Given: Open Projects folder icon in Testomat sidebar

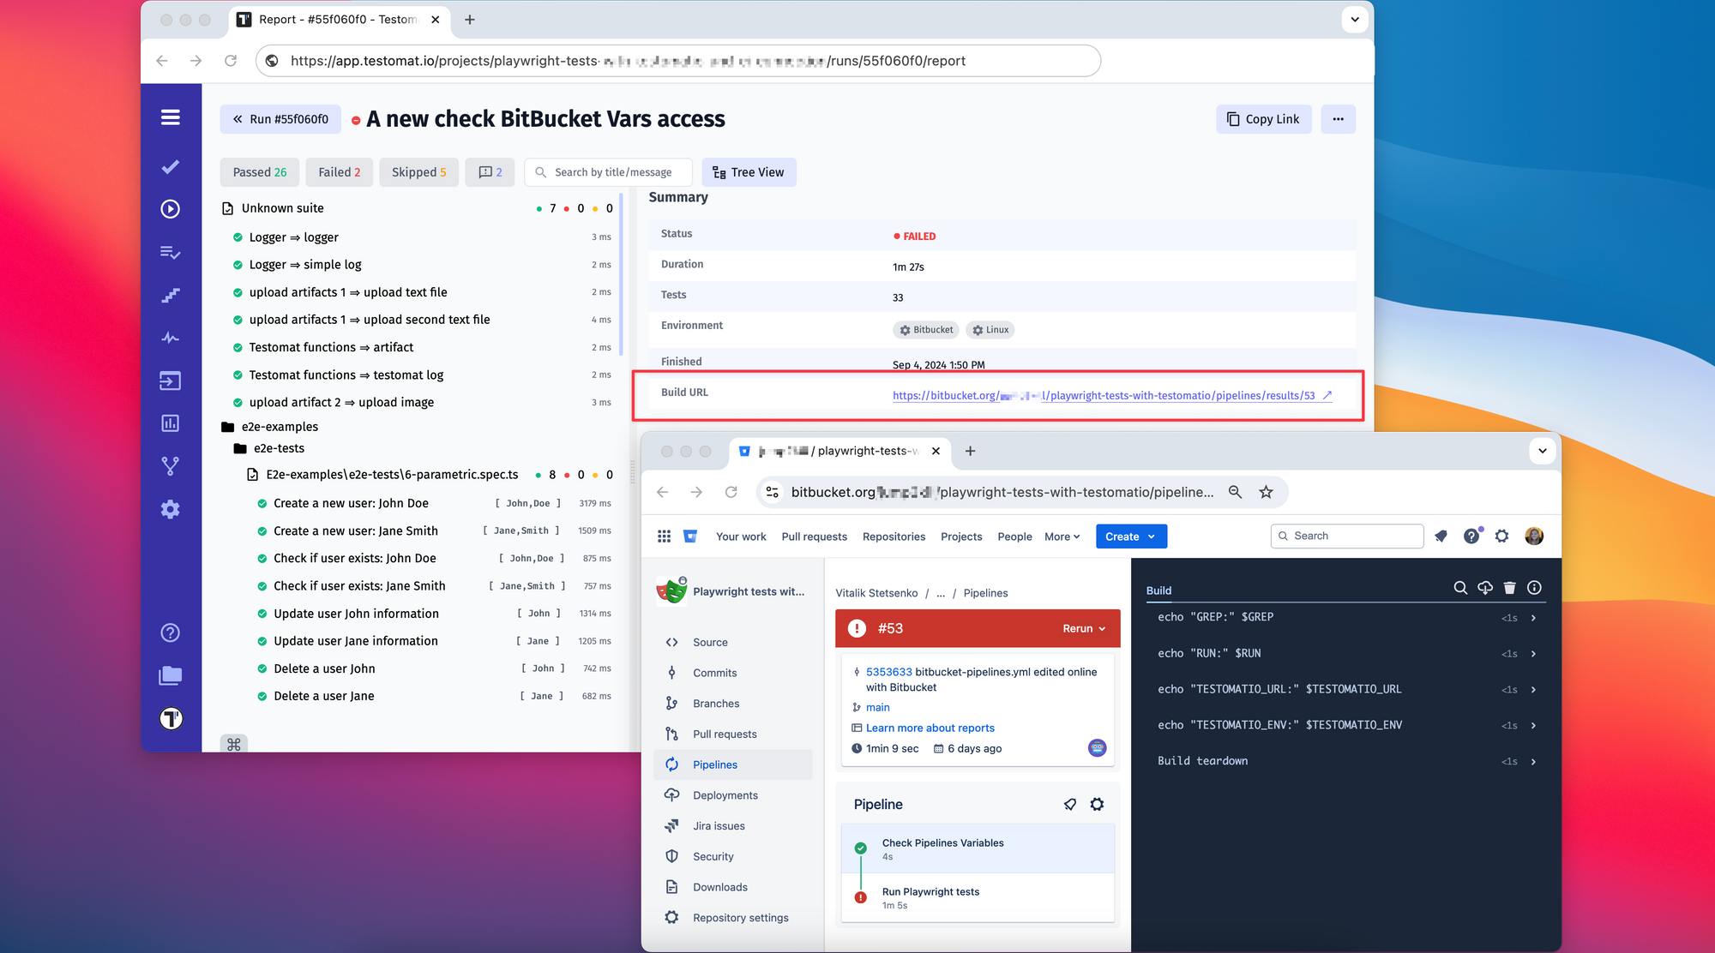Looking at the screenshot, I should [x=171, y=675].
